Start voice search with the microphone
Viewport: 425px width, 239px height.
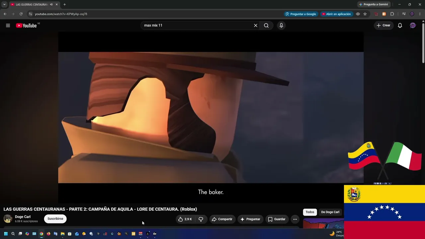click(x=281, y=26)
